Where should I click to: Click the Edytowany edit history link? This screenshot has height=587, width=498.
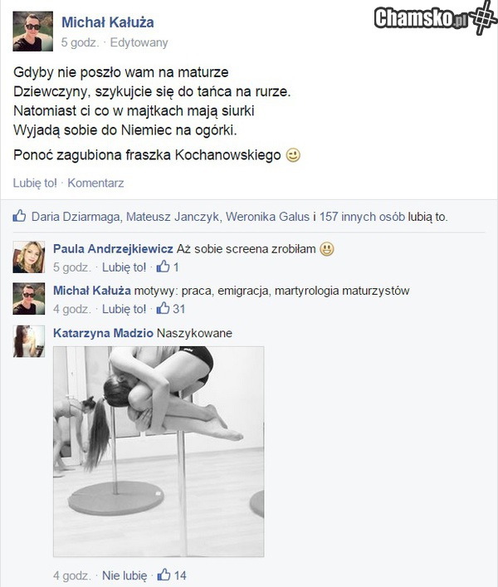(x=139, y=42)
